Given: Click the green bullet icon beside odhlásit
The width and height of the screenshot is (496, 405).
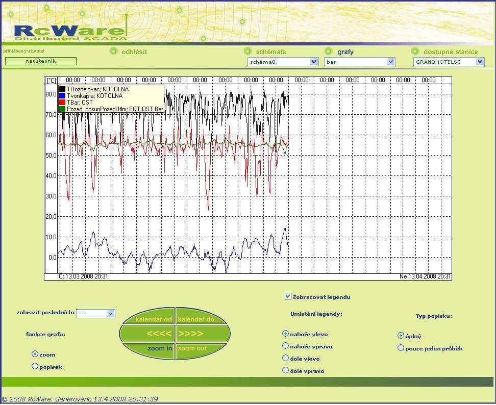Looking at the screenshot, I should [x=113, y=51].
